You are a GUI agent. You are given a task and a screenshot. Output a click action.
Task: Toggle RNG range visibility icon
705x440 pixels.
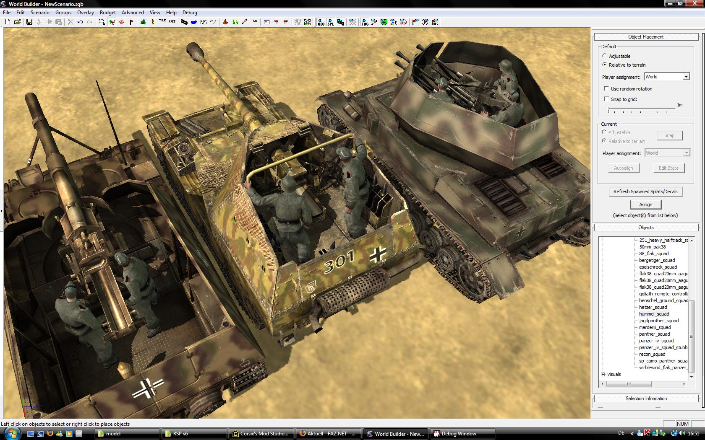click(403, 22)
